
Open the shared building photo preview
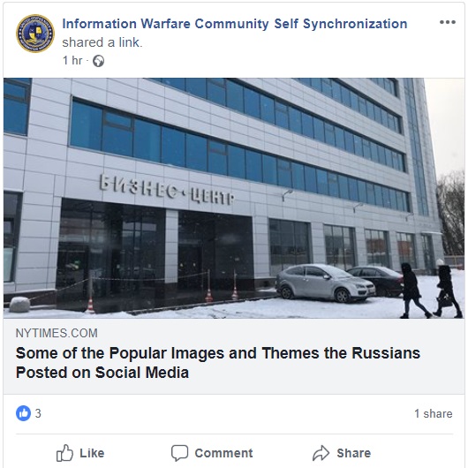pyautogui.click(x=234, y=198)
